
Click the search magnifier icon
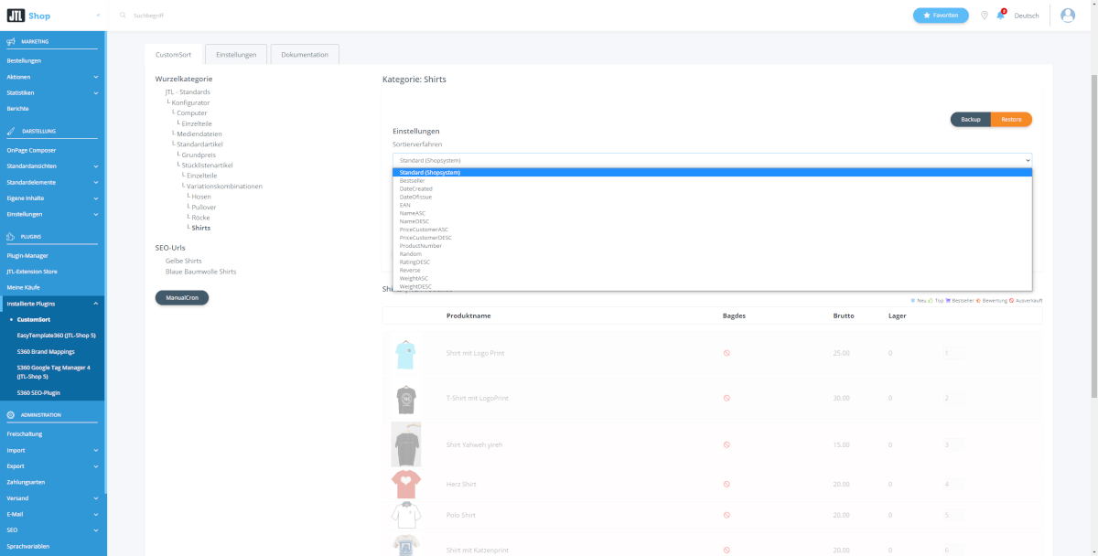coord(124,16)
